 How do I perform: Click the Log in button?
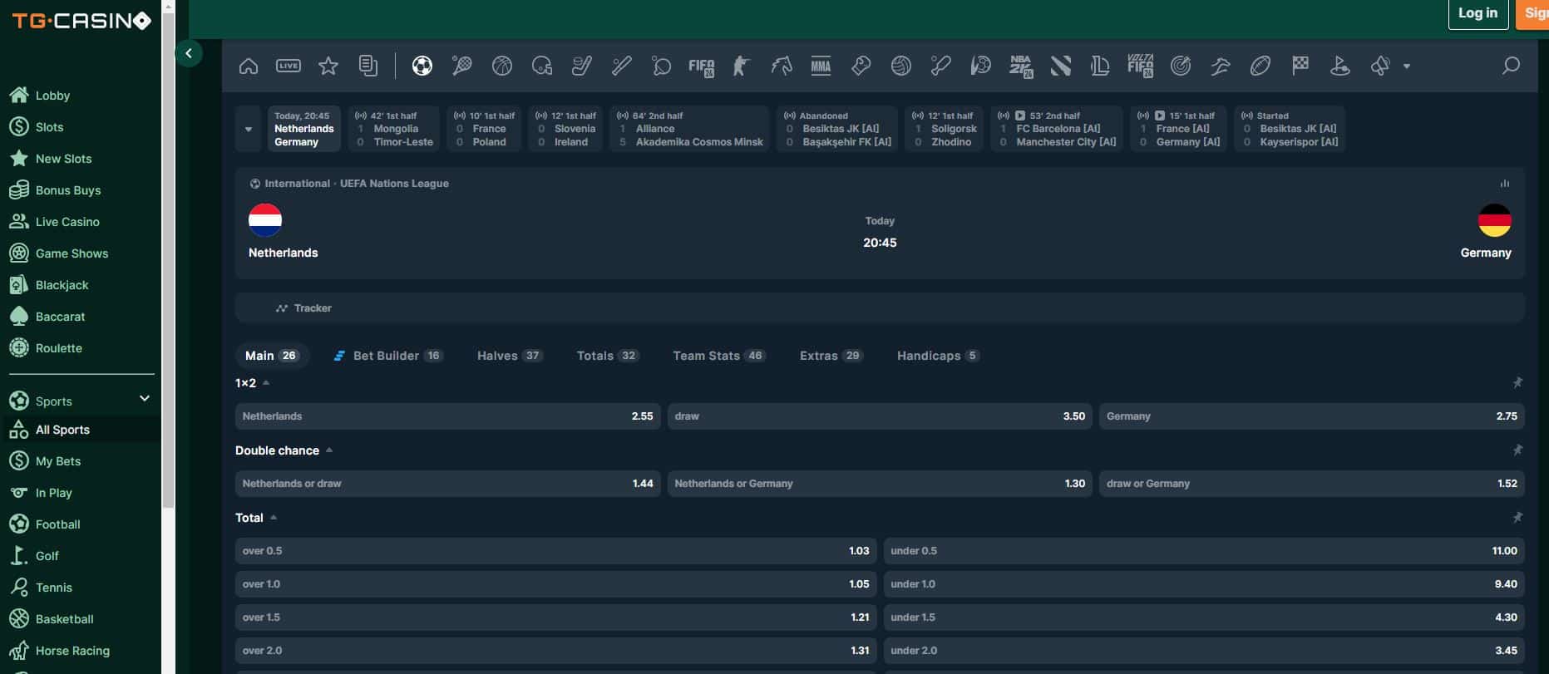click(x=1477, y=13)
